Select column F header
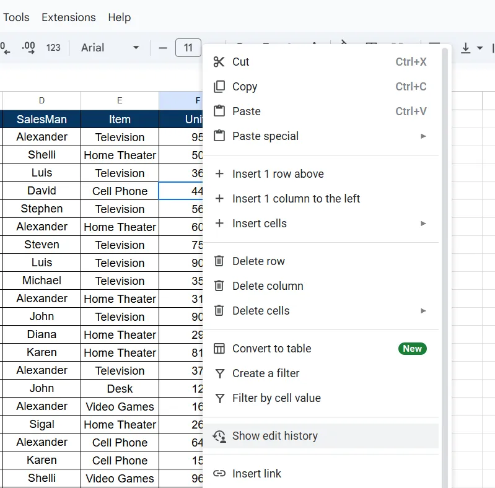This screenshot has height=488, width=495. 181,101
